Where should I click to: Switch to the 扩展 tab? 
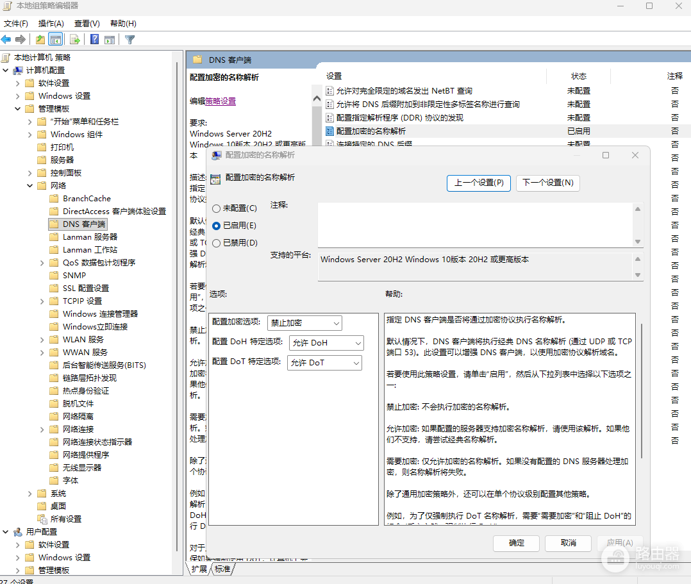click(199, 569)
